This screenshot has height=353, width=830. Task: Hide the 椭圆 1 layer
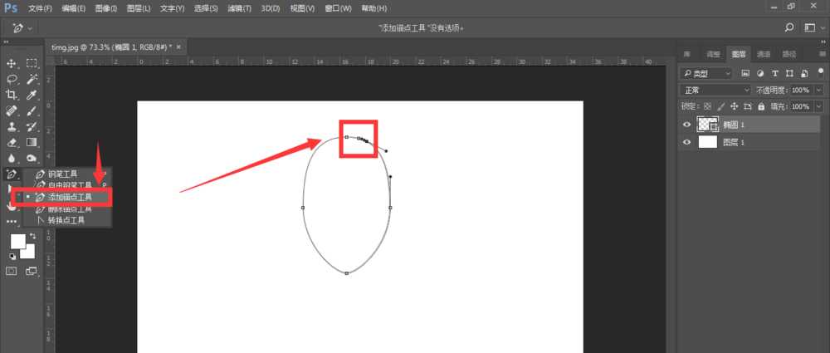(x=686, y=125)
